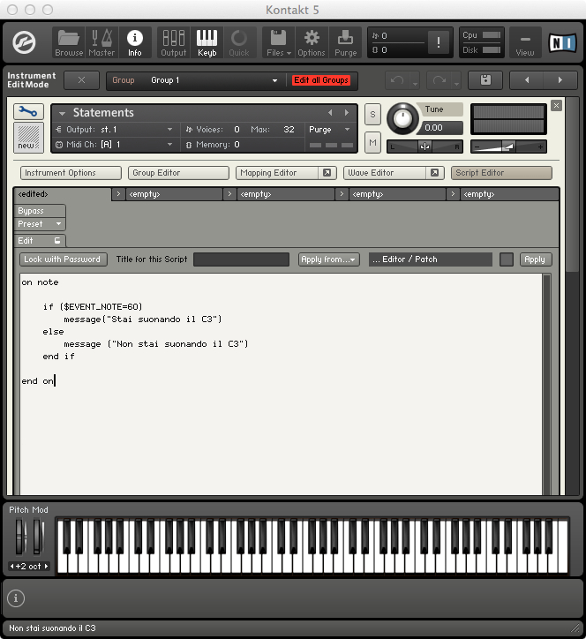Open the Options gear icon

[x=311, y=41]
